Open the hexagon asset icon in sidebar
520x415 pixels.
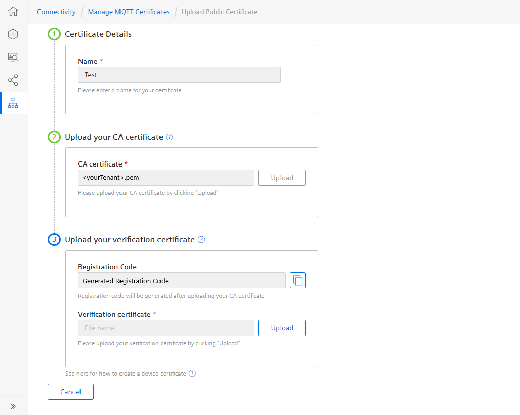[x=13, y=34]
